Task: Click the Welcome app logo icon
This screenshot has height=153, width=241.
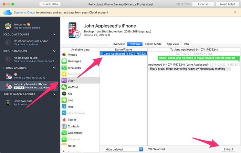Action: [8, 26]
